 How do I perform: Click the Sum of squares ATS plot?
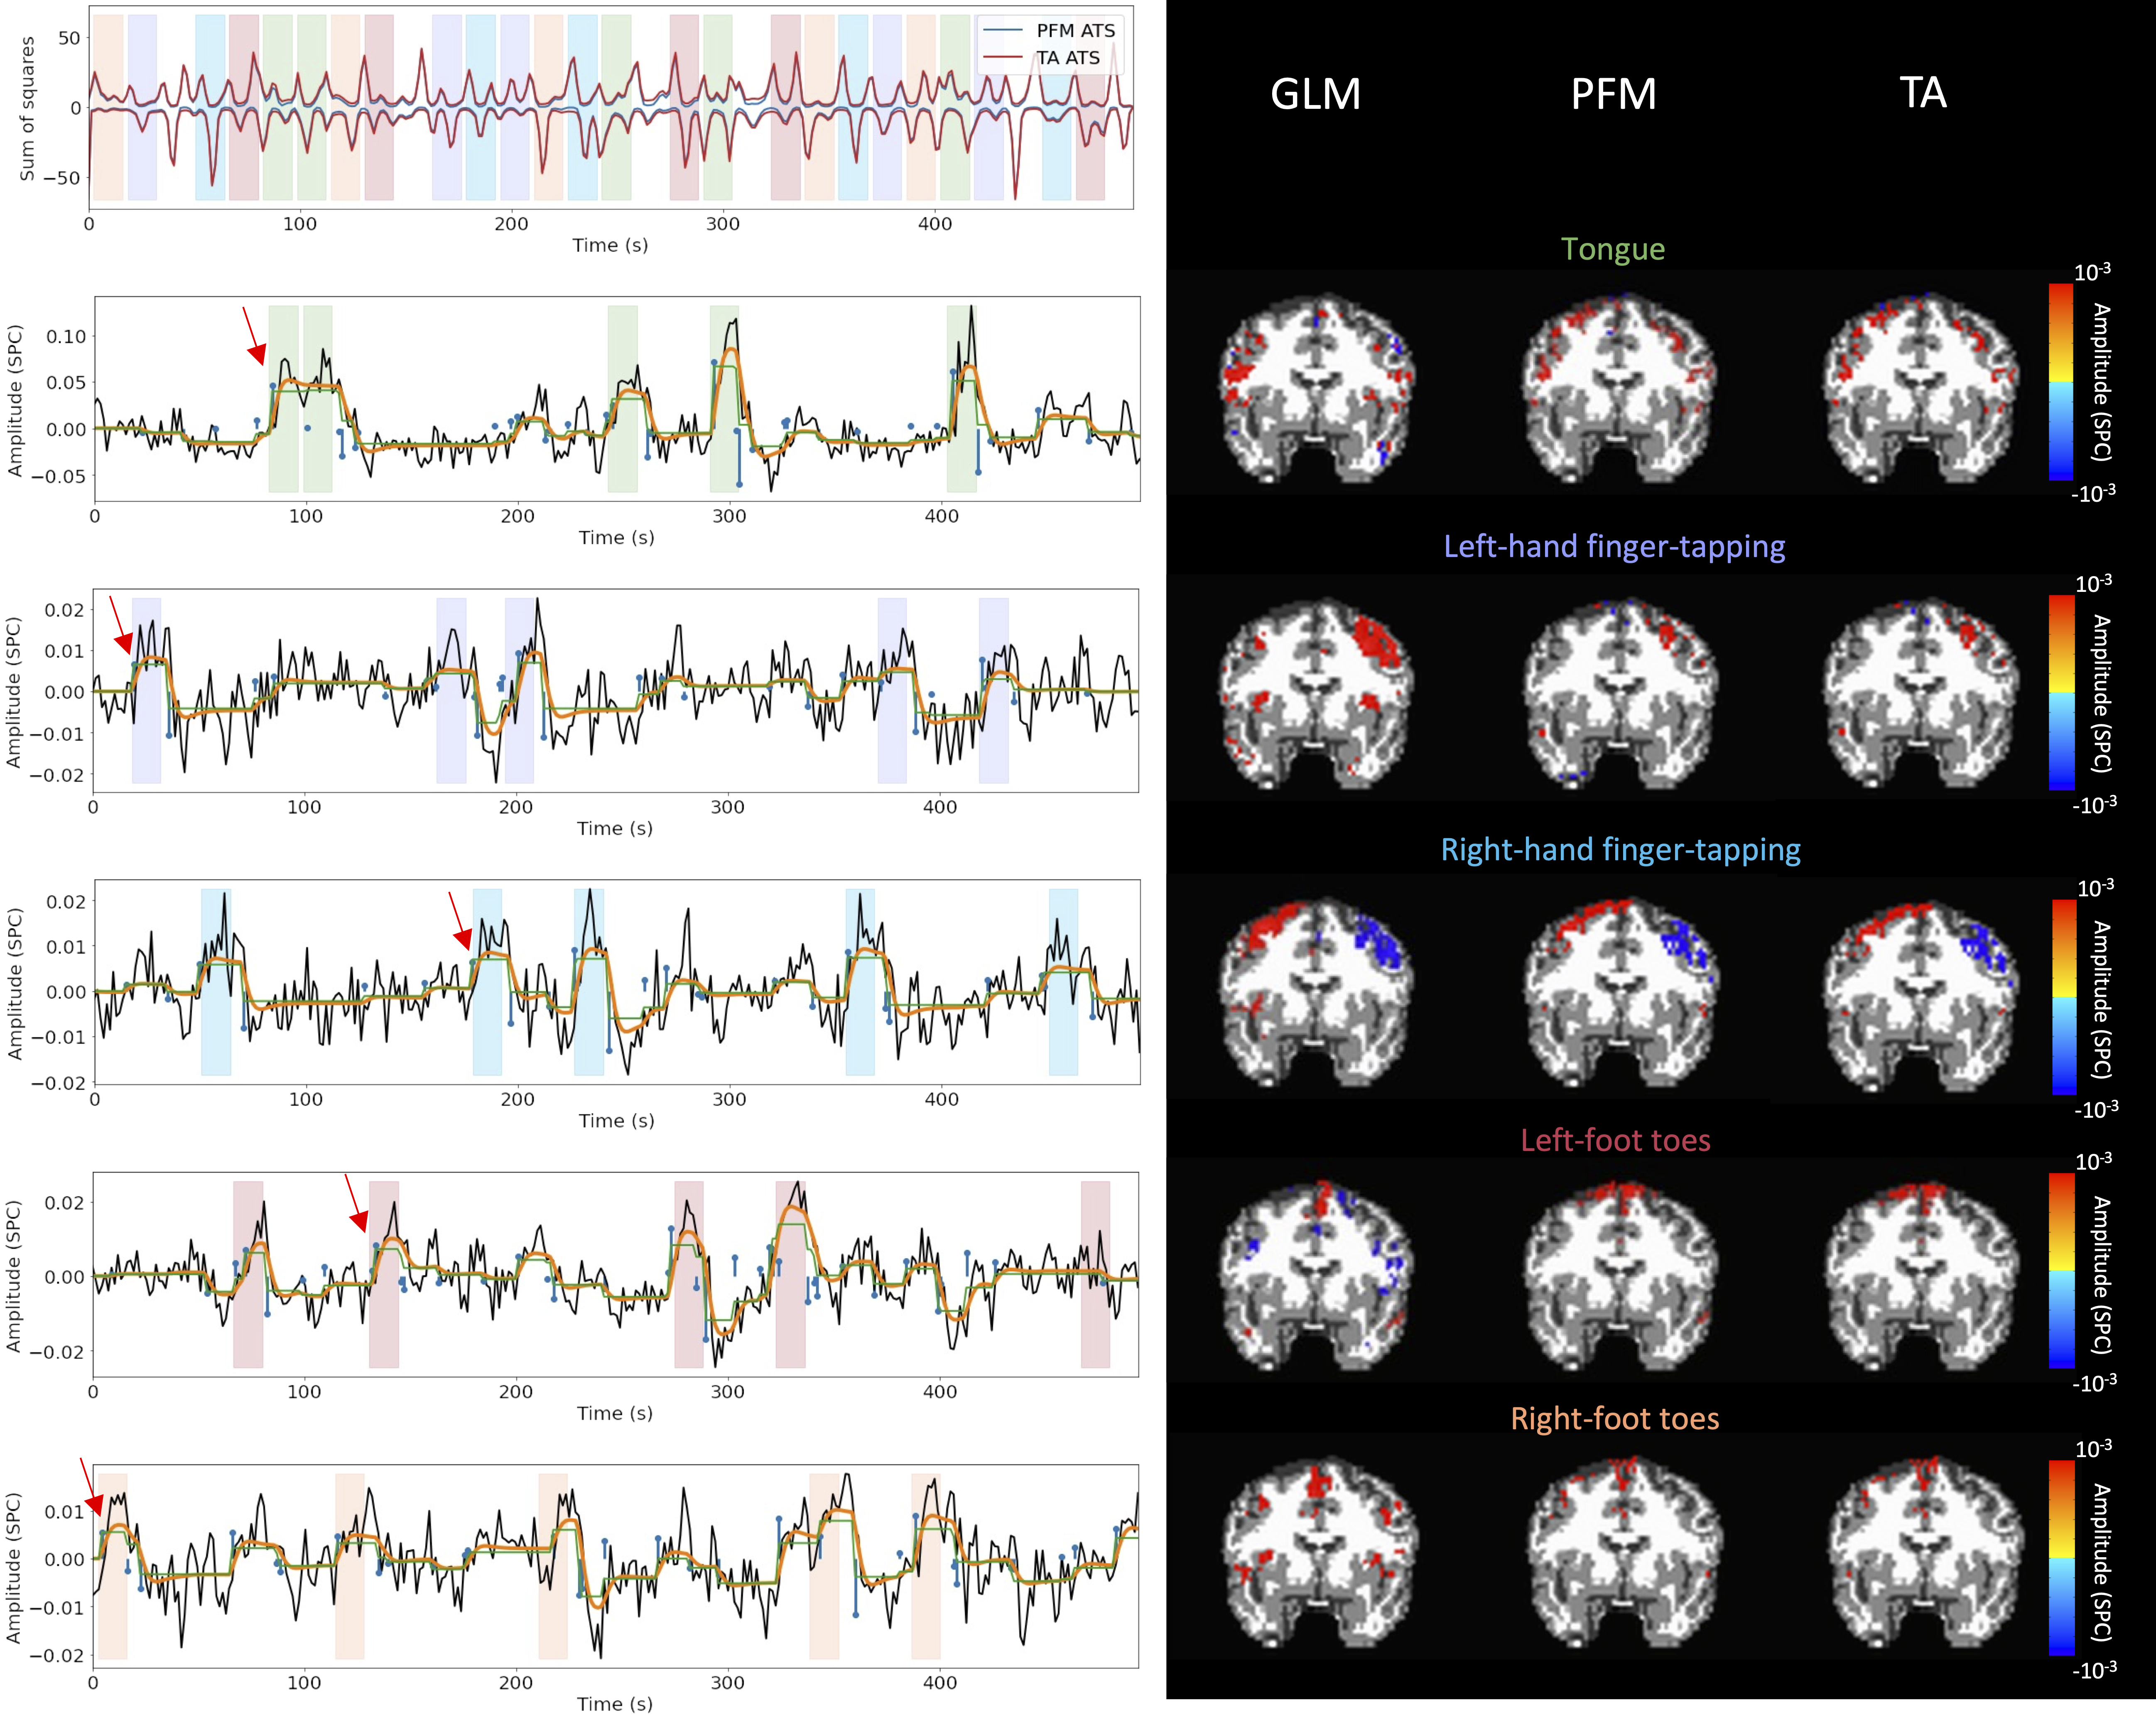(611, 108)
